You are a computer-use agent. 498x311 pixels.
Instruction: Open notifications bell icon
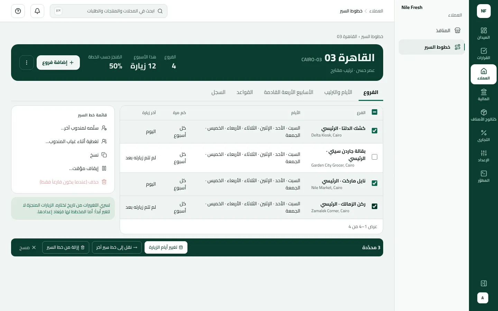pos(37,11)
